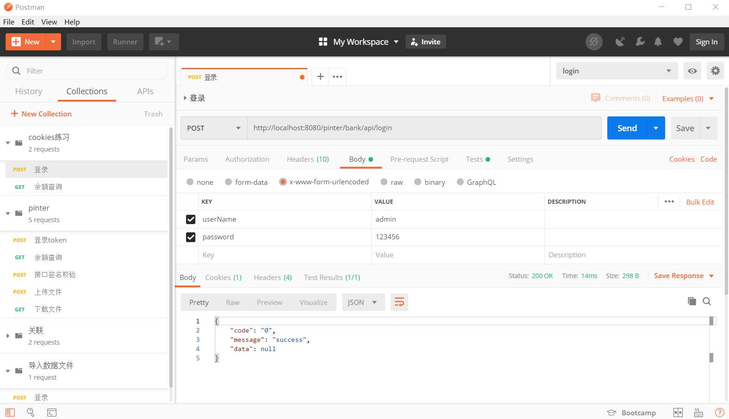Viewport: 729px width, 419px height.
Task: Select the raw body type
Action: tap(384, 182)
